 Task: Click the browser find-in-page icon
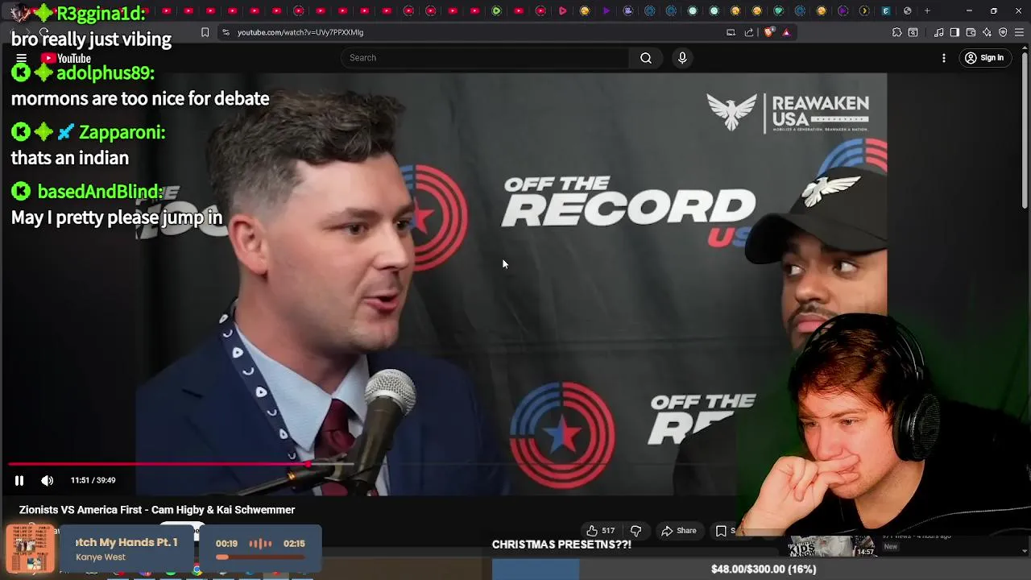click(913, 32)
